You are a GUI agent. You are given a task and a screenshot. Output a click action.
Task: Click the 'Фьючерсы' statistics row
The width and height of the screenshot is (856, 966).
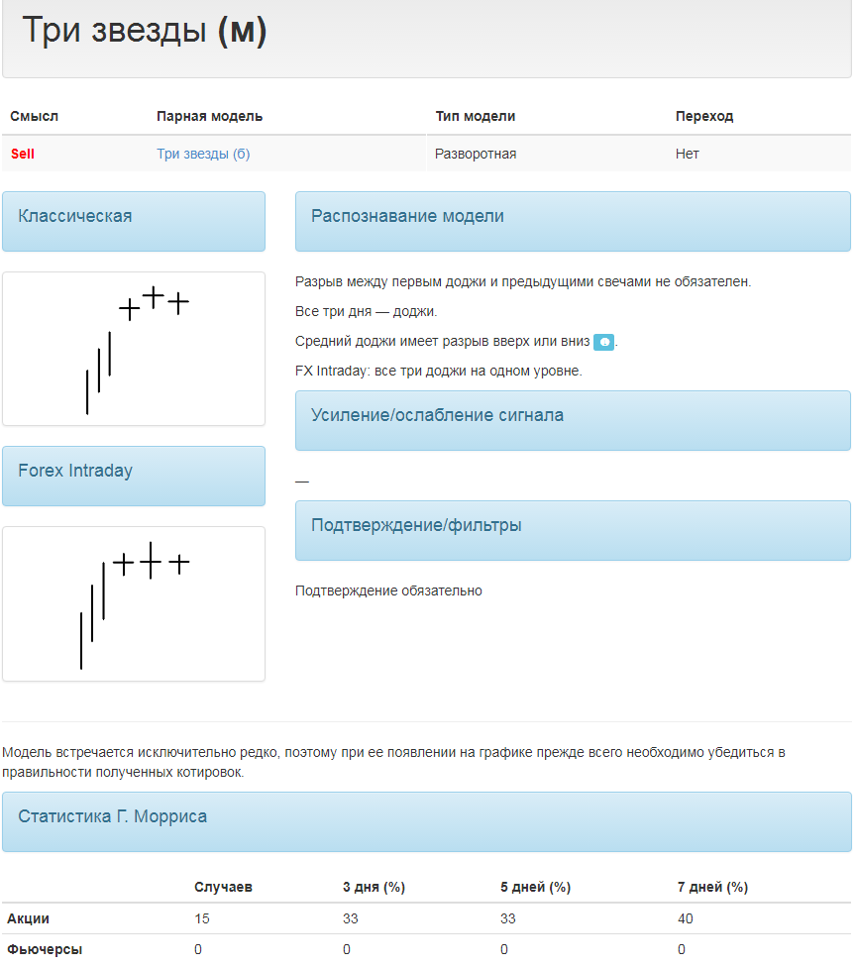[426, 949]
